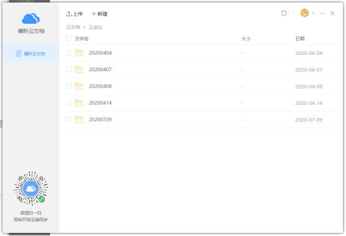Expand the dropdown arrow beside the avatar
Screen dimensions: 346x236
tap(313, 13)
